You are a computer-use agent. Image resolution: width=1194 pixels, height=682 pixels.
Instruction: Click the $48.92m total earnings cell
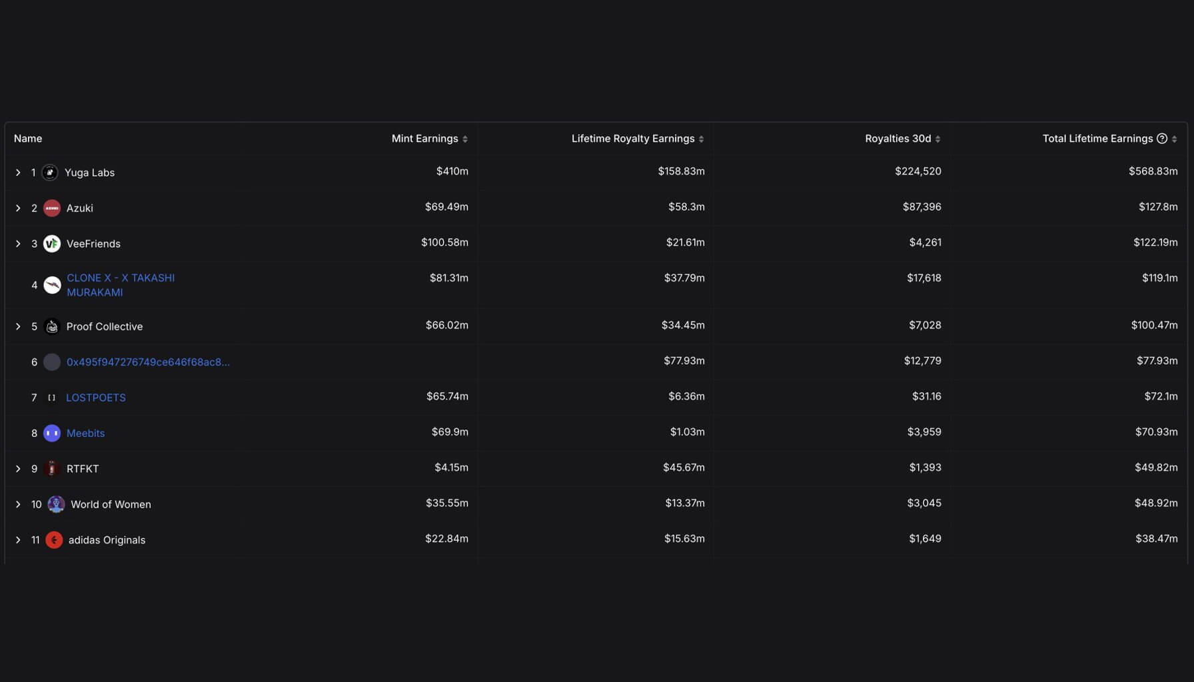(1156, 503)
